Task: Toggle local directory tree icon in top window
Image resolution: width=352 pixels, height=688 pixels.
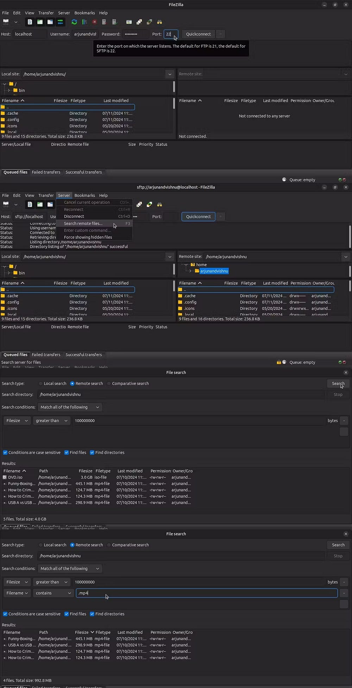Action: point(40,22)
